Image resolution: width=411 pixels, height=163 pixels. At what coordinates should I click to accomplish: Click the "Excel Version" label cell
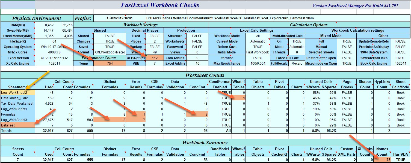pos(18,58)
